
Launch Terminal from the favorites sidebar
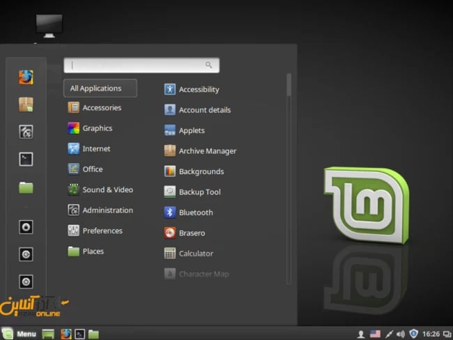pos(26,159)
